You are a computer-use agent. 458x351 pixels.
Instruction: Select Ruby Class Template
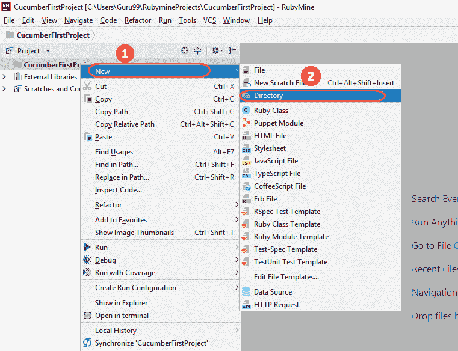[x=320, y=224]
